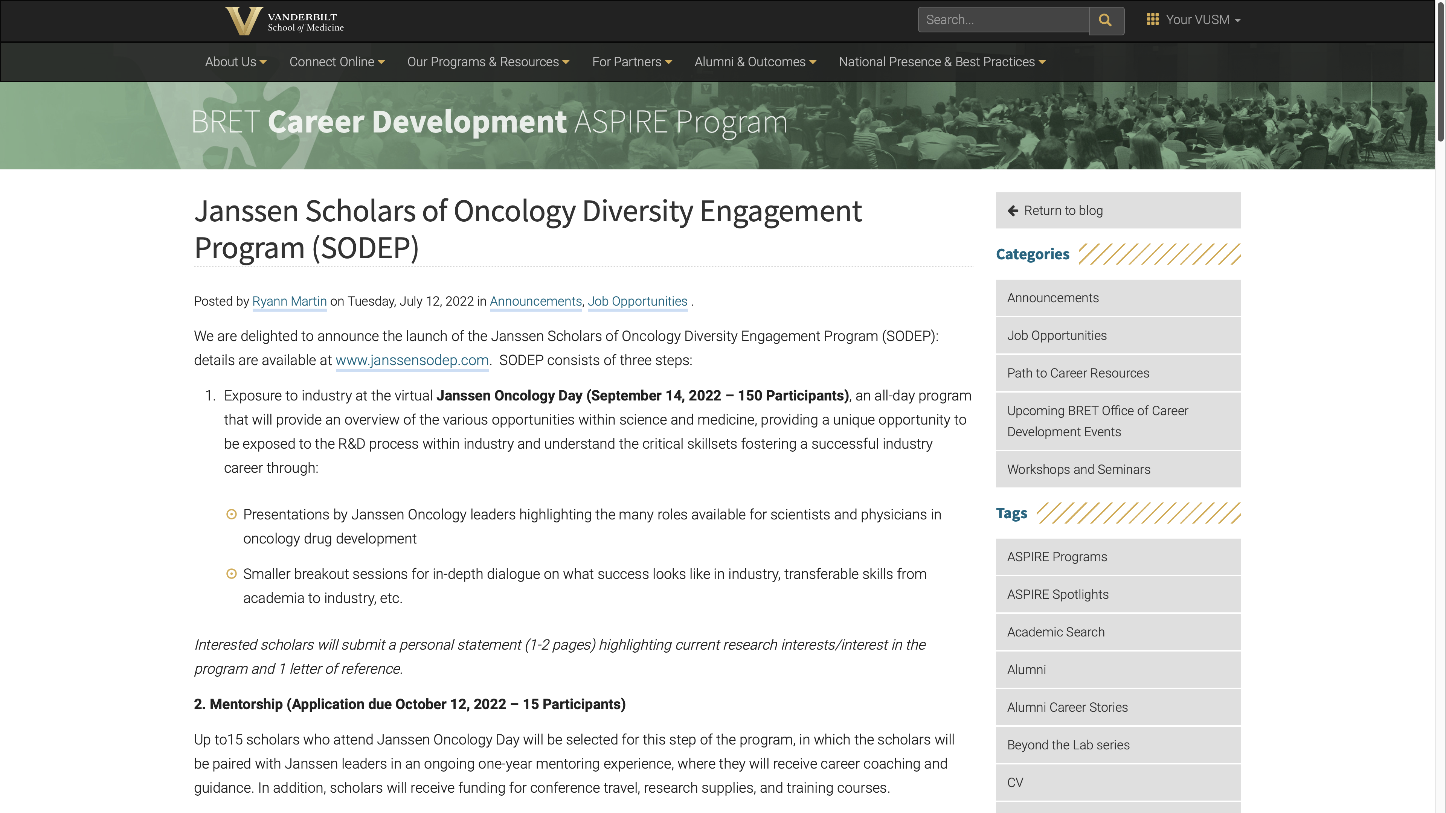1446x813 pixels.
Task: Expand Our Programs & Resources menu
Action: (488, 62)
